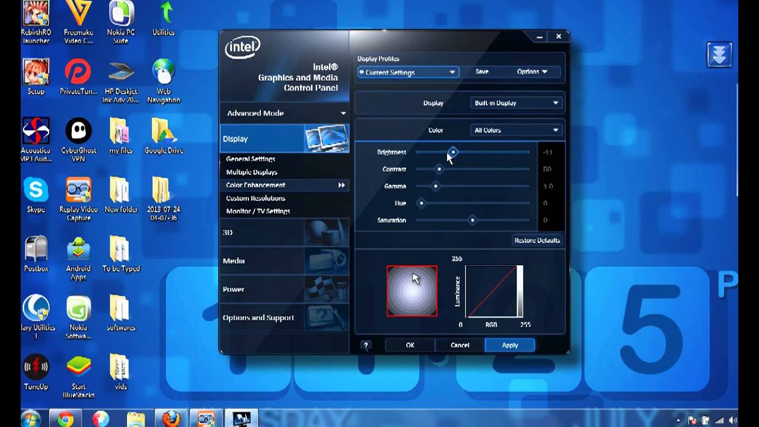
Task: Open Google Chrome from the taskbar
Action: tap(66, 419)
